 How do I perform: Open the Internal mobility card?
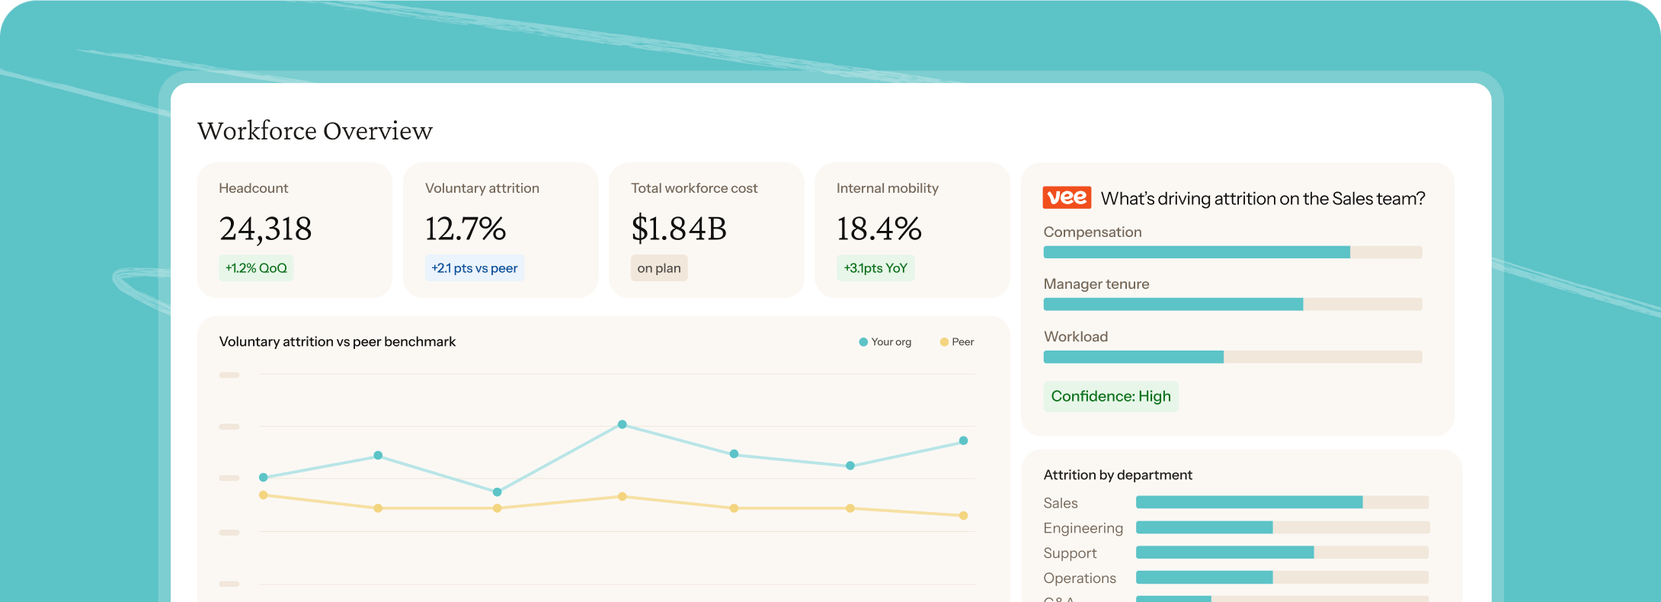(912, 230)
